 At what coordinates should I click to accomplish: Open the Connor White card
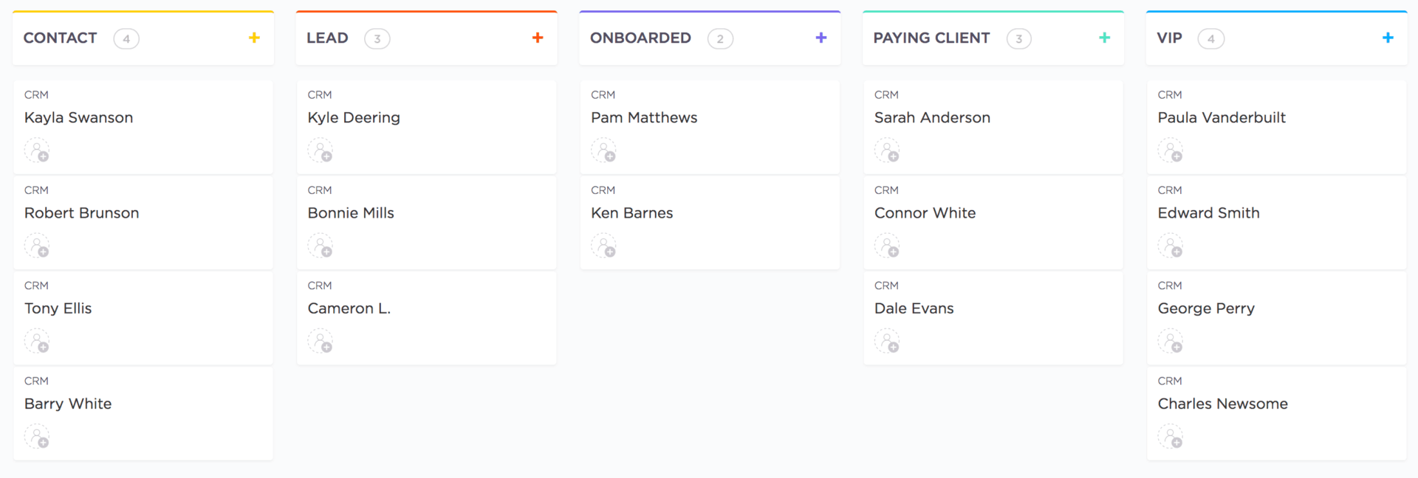tap(925, 212)
